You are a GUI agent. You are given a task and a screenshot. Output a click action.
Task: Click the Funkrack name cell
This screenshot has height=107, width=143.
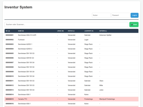21,40
